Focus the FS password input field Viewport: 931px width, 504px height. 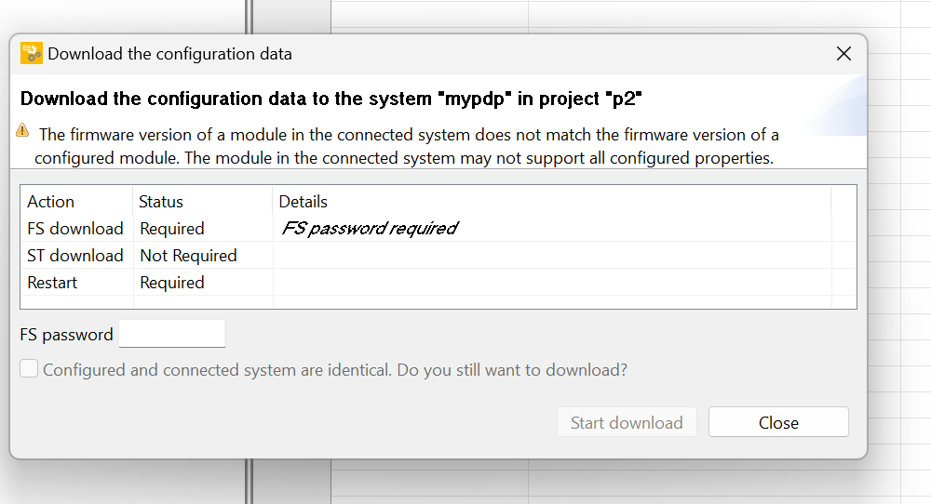pos(172,334)
